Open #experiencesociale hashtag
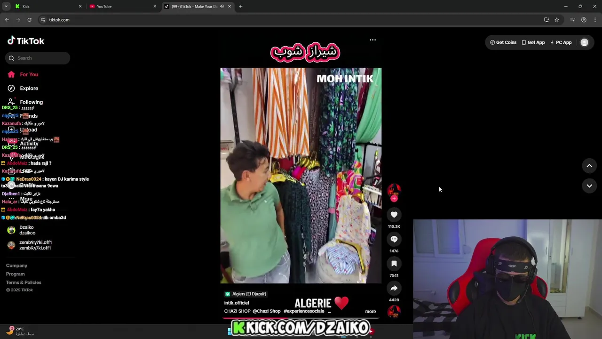The width and height of the screenshot is (602, 339). (x=304, y=311)
